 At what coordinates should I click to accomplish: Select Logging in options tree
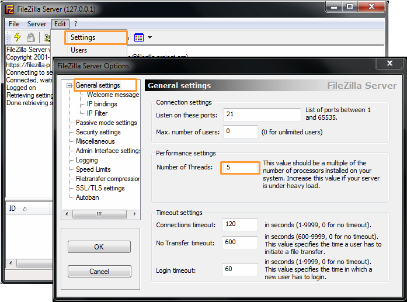click(x=86, y=160)
